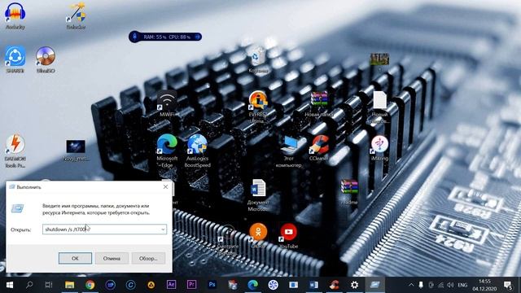Open the Action Center notifications
The height and width of the screenshot is (293, 521).
click(508, 285)
